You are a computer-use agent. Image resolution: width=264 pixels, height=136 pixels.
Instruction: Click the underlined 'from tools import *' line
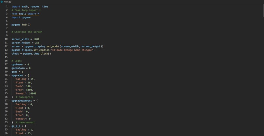click(26, 14)
